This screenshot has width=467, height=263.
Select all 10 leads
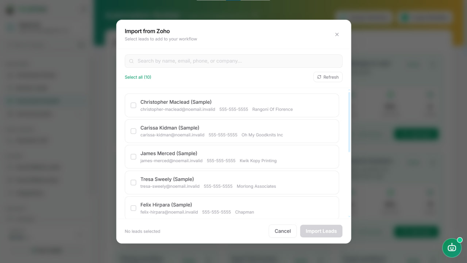pyautogui.click(x=138, y=77)
